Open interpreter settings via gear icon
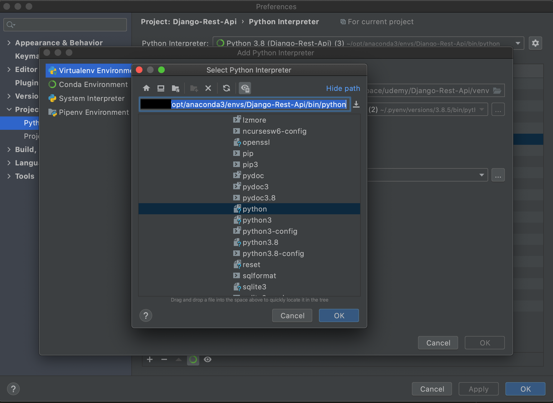The width and height of the screenshot is (553, 403). [x=535, y=43]
